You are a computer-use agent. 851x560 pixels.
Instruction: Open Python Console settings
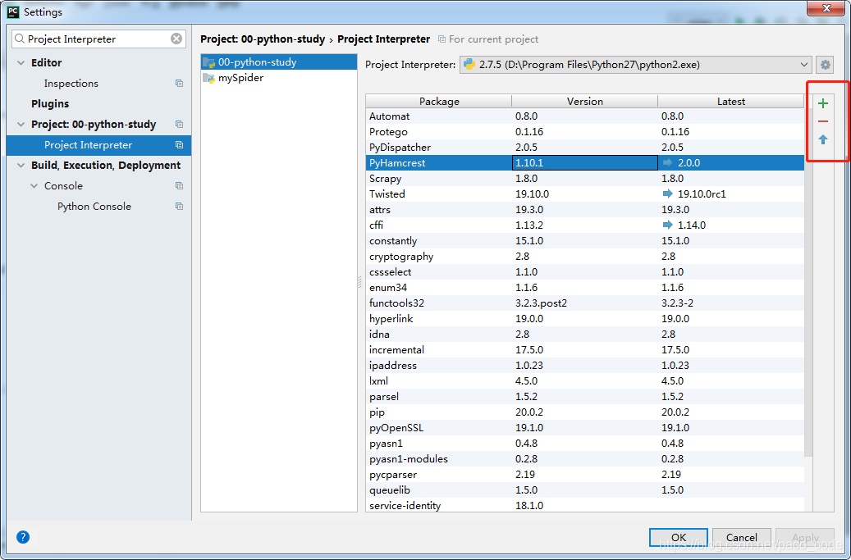pyautogui.click(x=94, y=207)
